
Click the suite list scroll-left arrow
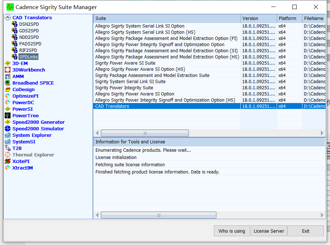[97, 133]
